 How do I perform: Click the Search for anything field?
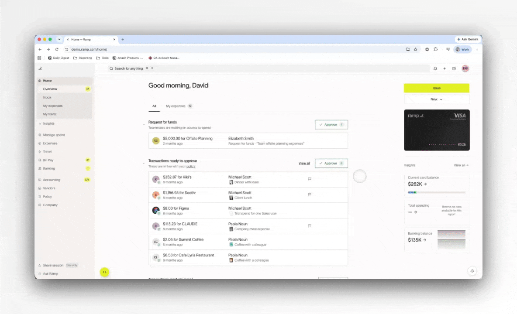(x=269, y=68)
